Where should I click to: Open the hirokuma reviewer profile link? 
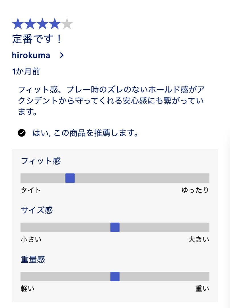31,55
